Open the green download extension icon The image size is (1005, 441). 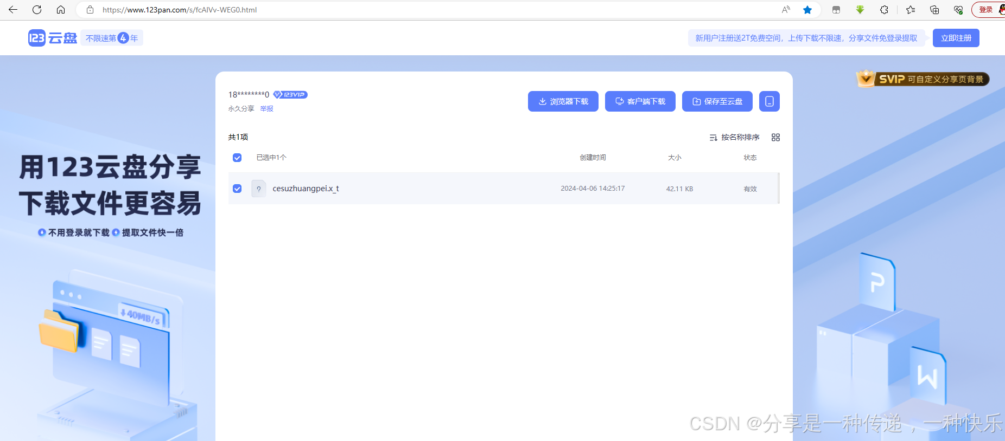click(860, 10)
